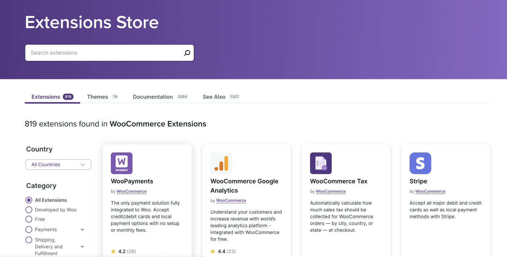Click the WooPayments description text
This screenshot has height=257, width=507.
(x=146, y=216)
